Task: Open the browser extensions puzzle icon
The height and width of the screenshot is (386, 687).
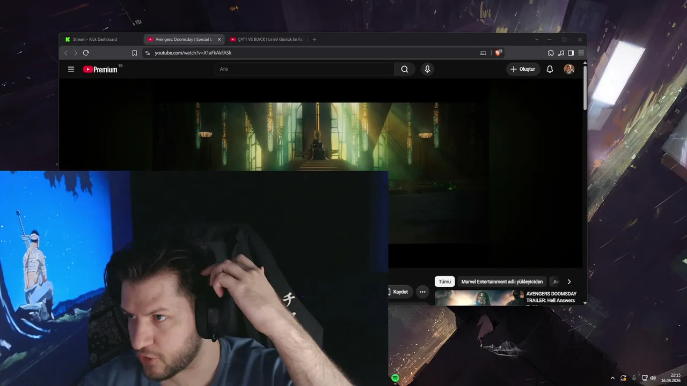Action: click(x=551, y=53)
